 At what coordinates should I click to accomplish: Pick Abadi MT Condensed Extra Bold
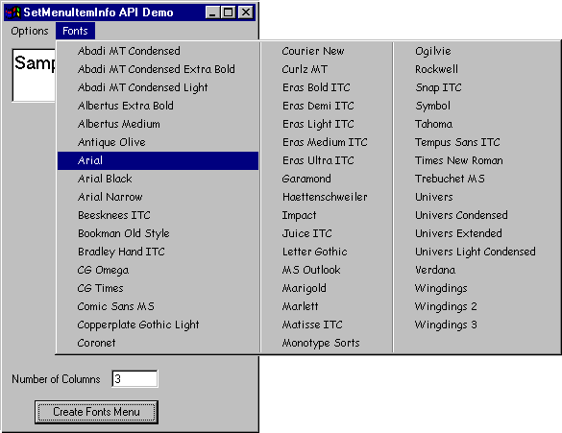point(159,69)
